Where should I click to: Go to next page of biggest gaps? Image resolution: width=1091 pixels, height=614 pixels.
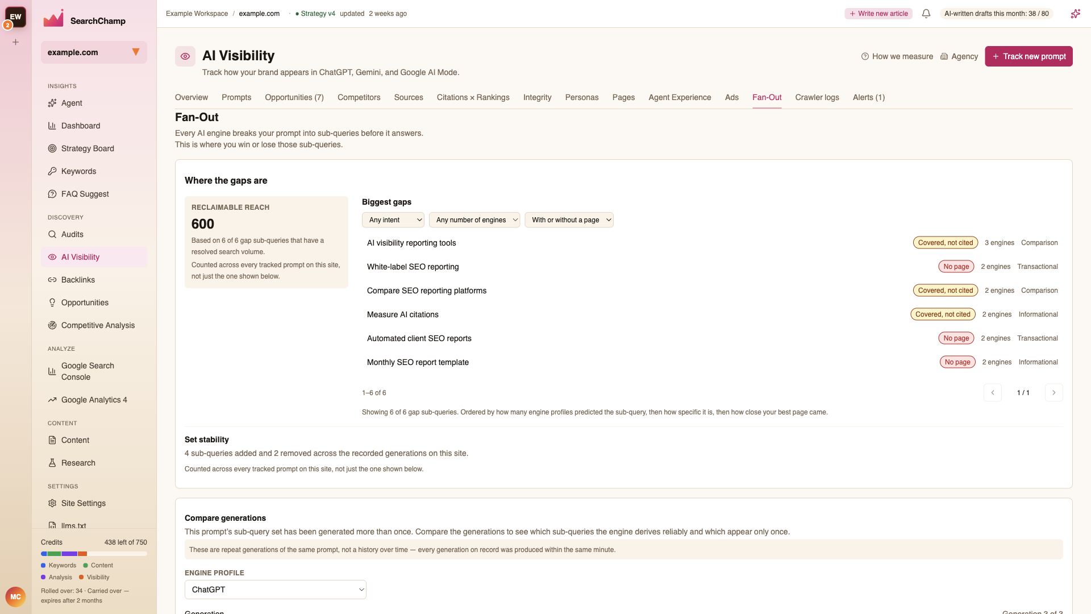click(1054, 393)
